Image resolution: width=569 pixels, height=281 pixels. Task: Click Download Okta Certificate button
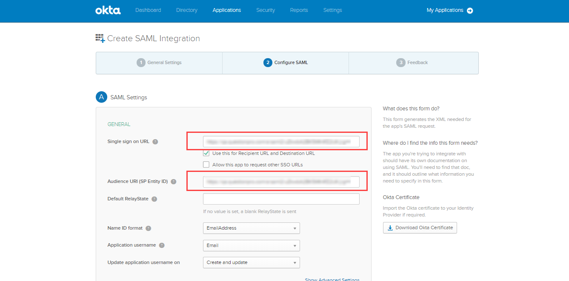420,228
